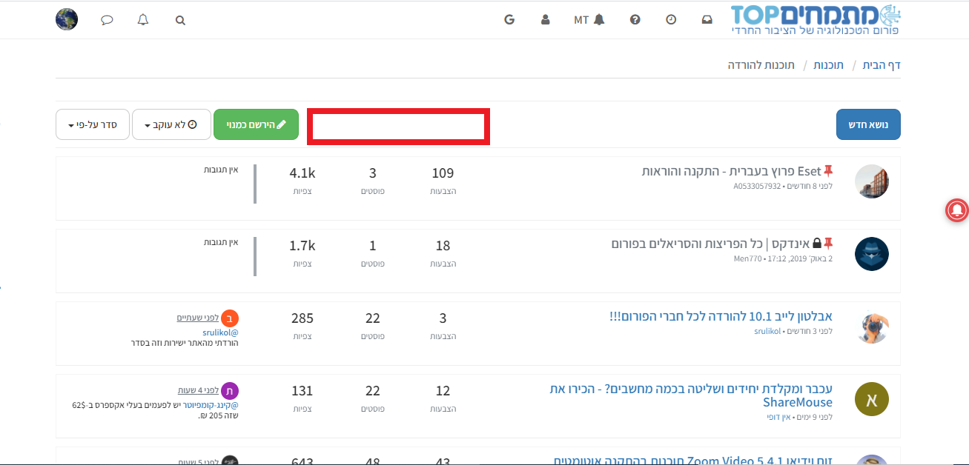Open the chat speech bubble icon

pos(107,20)
